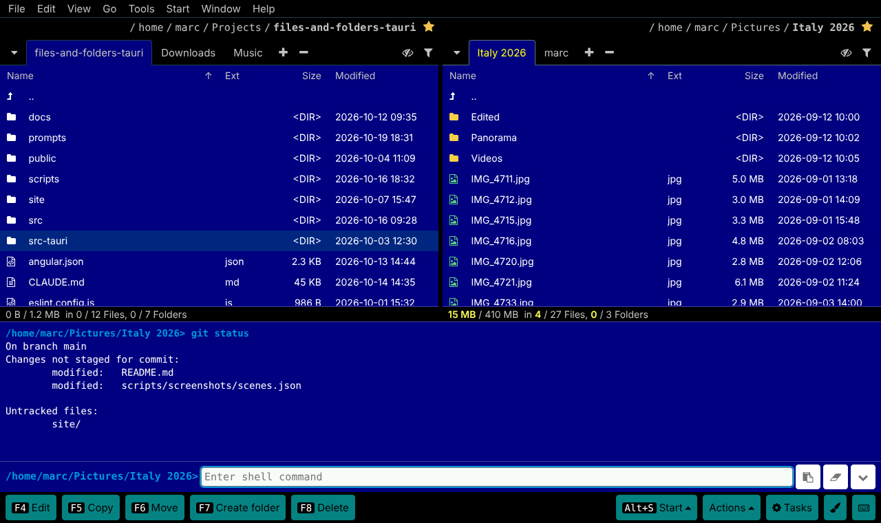Open the File menu
Image resolution: width=881 pixels, height=523 pixels.
[17, 9]
